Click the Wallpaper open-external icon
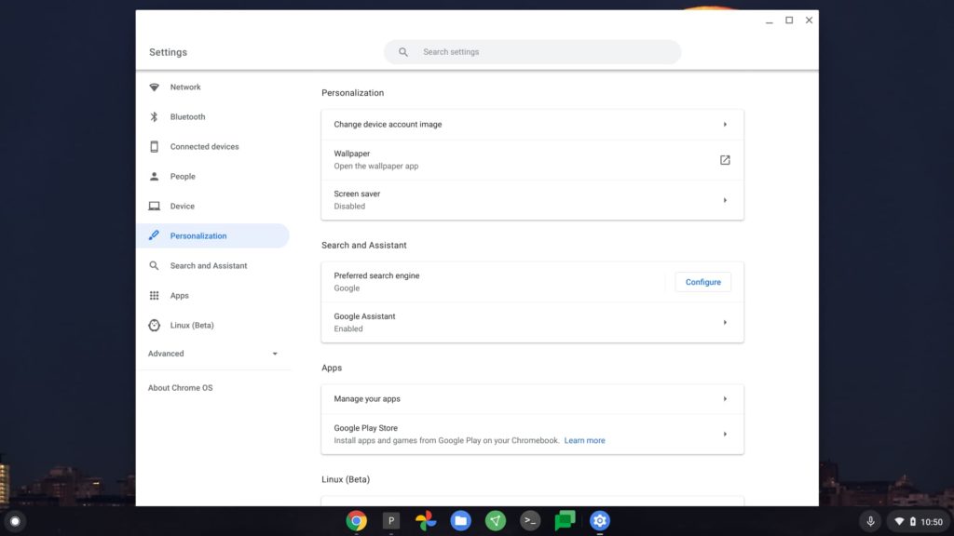Image resolution: width=954 pixels, height=536 pixels. tap(725, 160)
